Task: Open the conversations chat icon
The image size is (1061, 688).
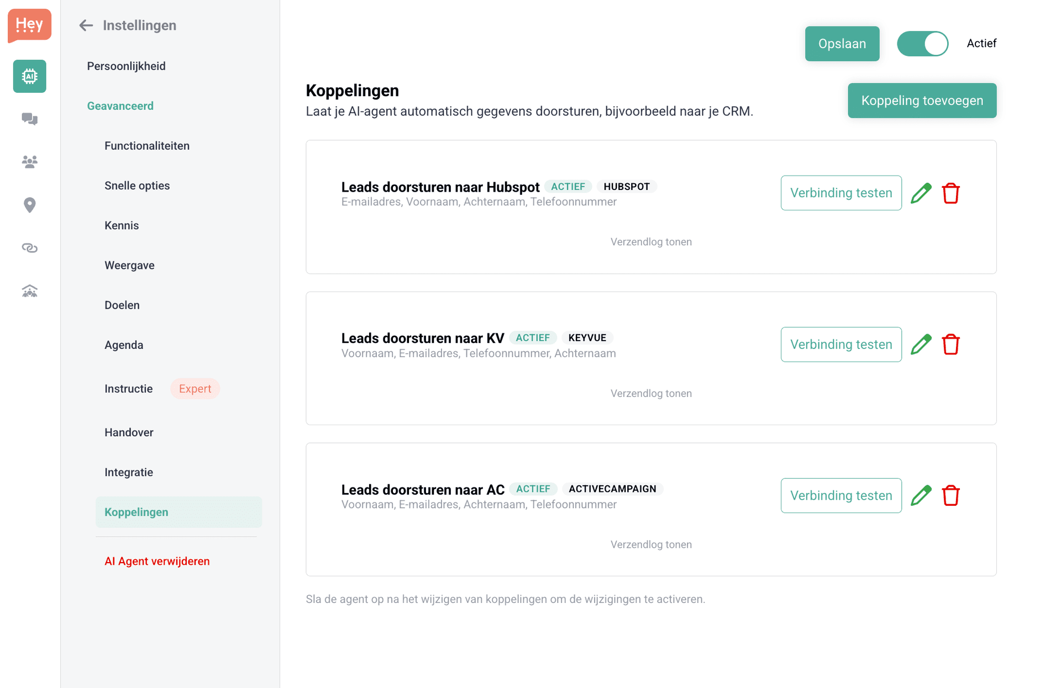Action: [x=29, y=119]
